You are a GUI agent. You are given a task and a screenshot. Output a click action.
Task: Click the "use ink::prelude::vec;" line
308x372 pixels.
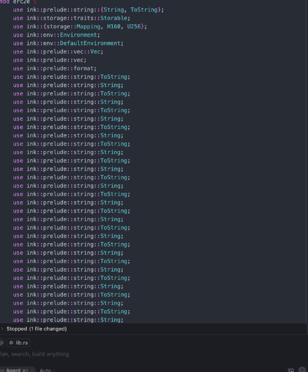pyautogui.click(x=50, y=60)
